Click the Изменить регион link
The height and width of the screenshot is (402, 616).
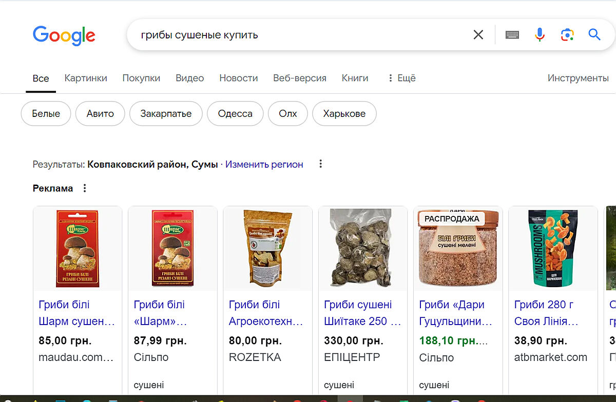[x=264, y=164]
